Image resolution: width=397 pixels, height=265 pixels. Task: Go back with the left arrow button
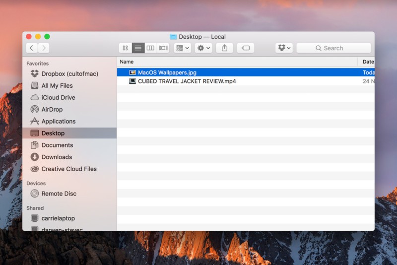32,48
